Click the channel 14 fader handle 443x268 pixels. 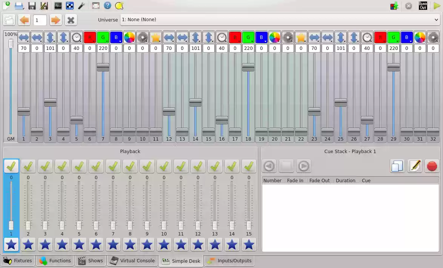pyautogui.click(x=195, y=102)
